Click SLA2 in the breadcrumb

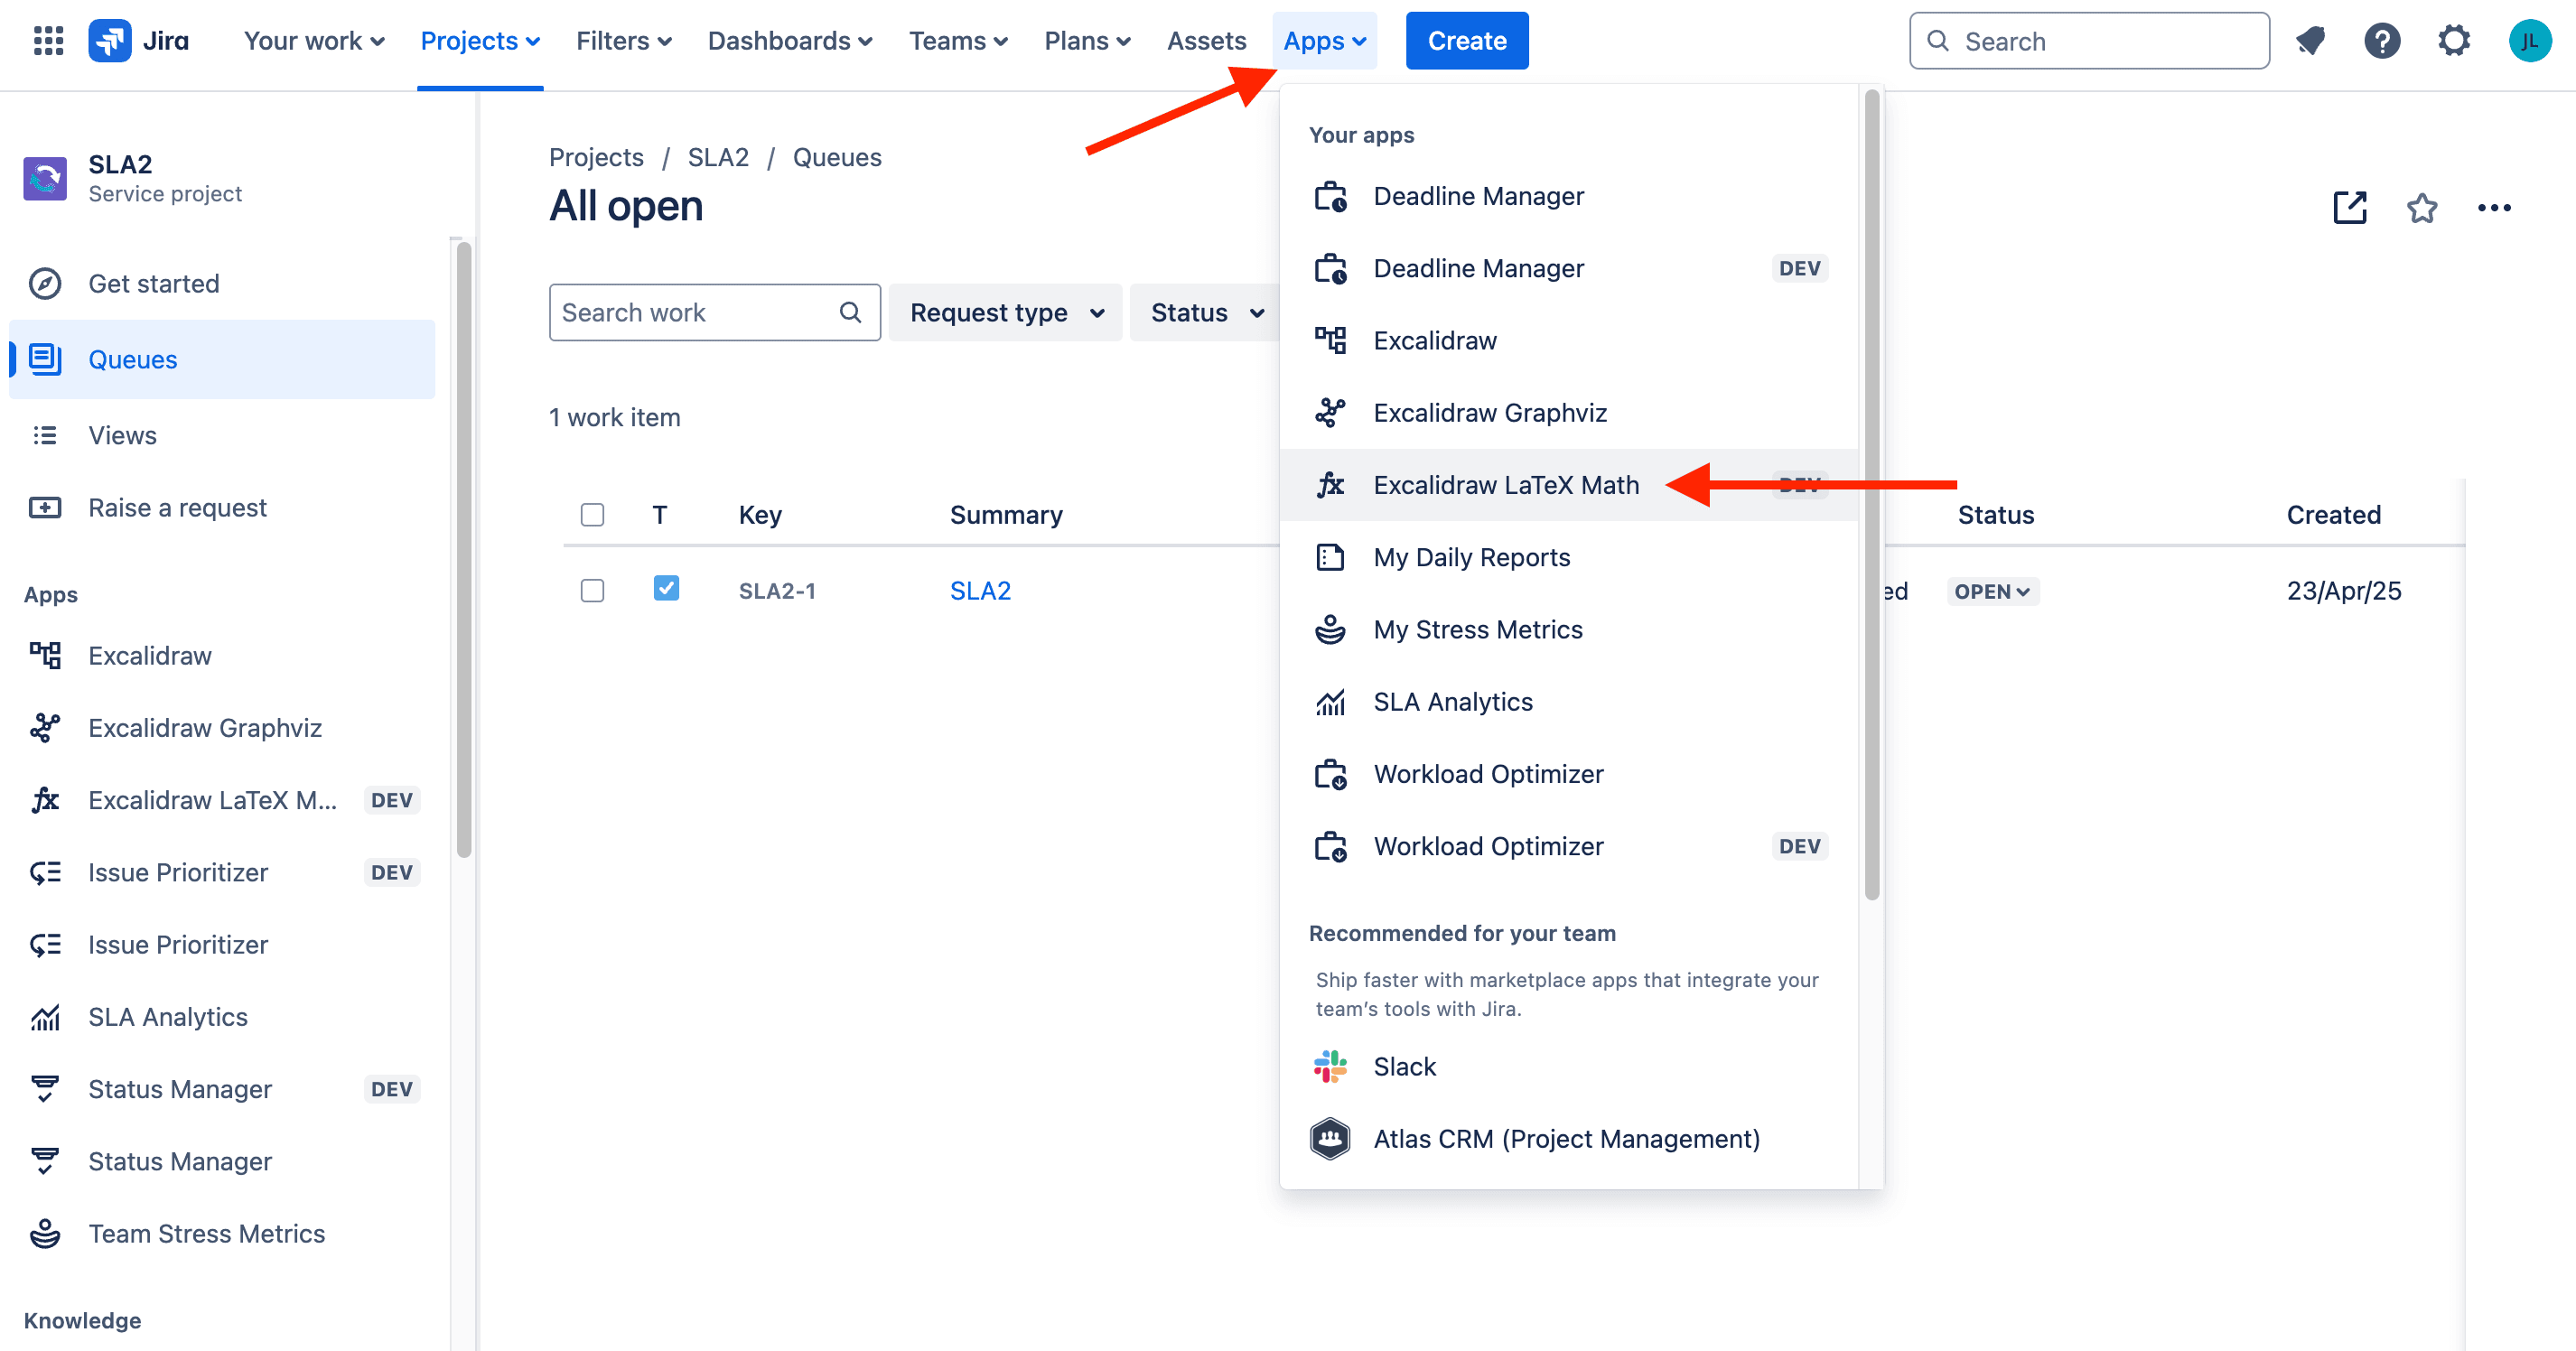pos(718,158)
